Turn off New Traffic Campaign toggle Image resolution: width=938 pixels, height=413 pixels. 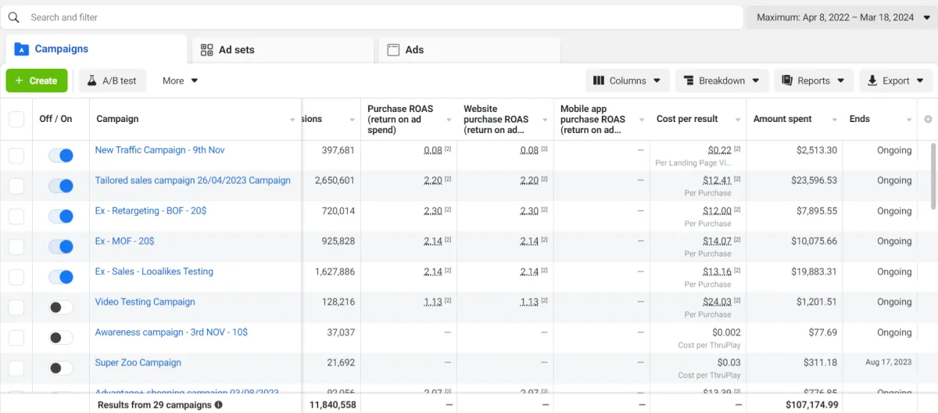tap(60, 156)
